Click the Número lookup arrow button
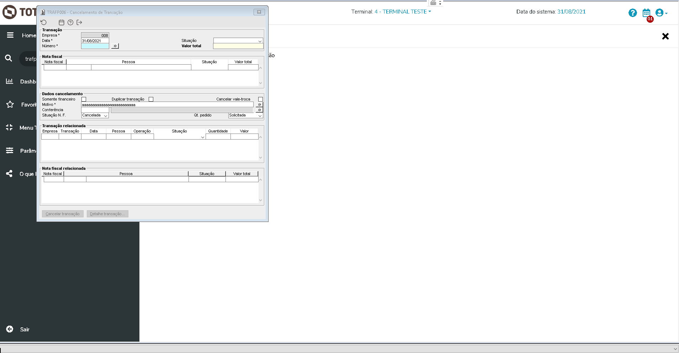Viewport: 679px width, 353px height. tap(115, 46)
